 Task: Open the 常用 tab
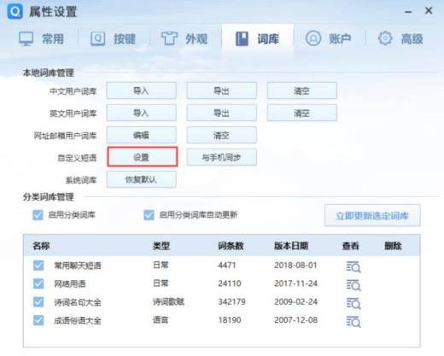tap(41, 38)
